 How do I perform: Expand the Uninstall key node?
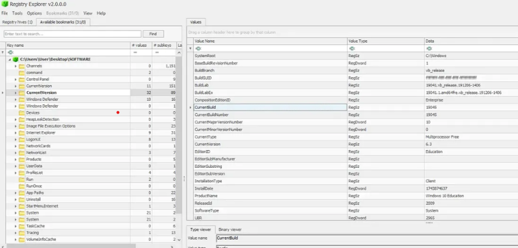point(15,199)
